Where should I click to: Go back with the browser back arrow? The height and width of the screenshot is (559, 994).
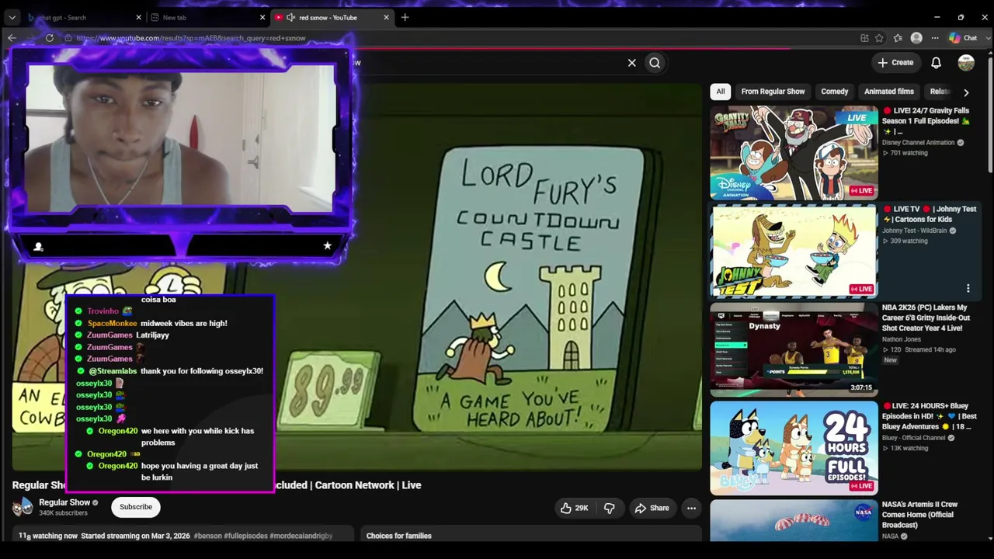coord(12,38)
